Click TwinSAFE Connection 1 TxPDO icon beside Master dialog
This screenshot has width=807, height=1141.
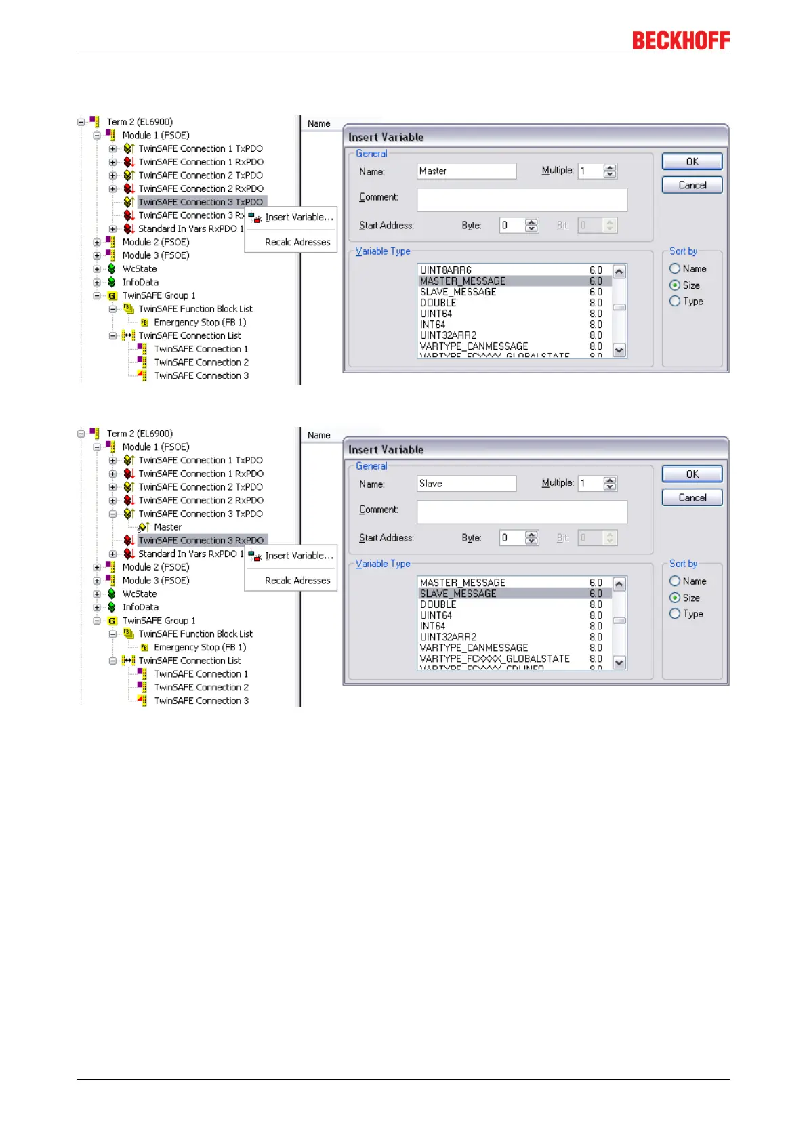[129, 148]
